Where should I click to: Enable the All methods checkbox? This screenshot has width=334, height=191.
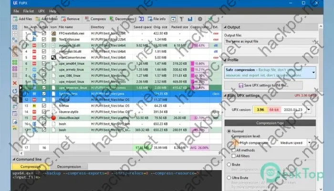pos(234,150)
